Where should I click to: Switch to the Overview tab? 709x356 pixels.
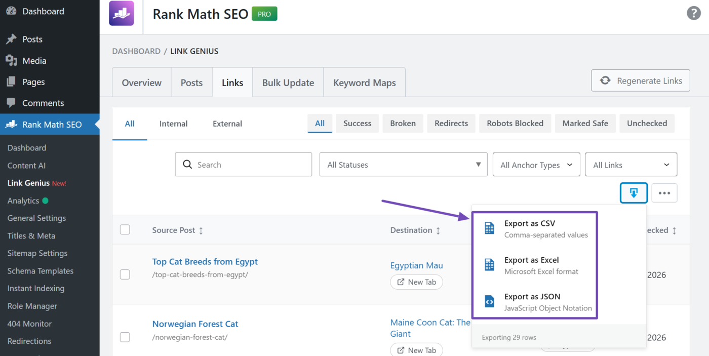click(142, 83)
